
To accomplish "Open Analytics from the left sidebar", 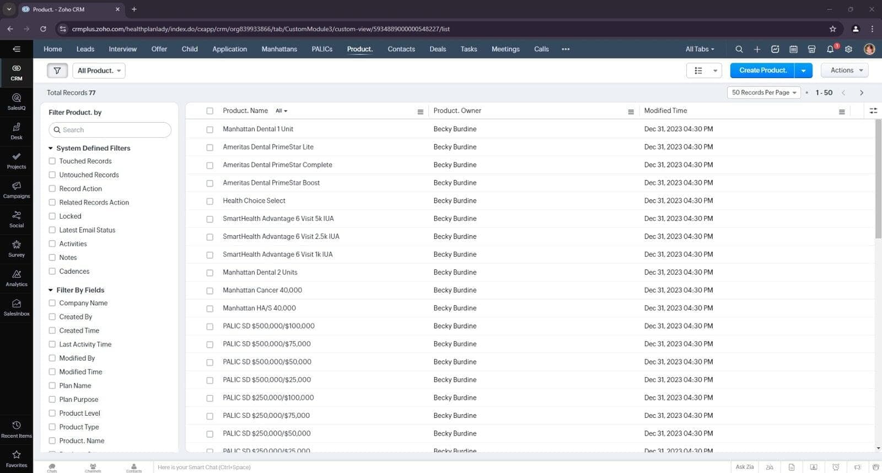I will (x=17, y=278).
